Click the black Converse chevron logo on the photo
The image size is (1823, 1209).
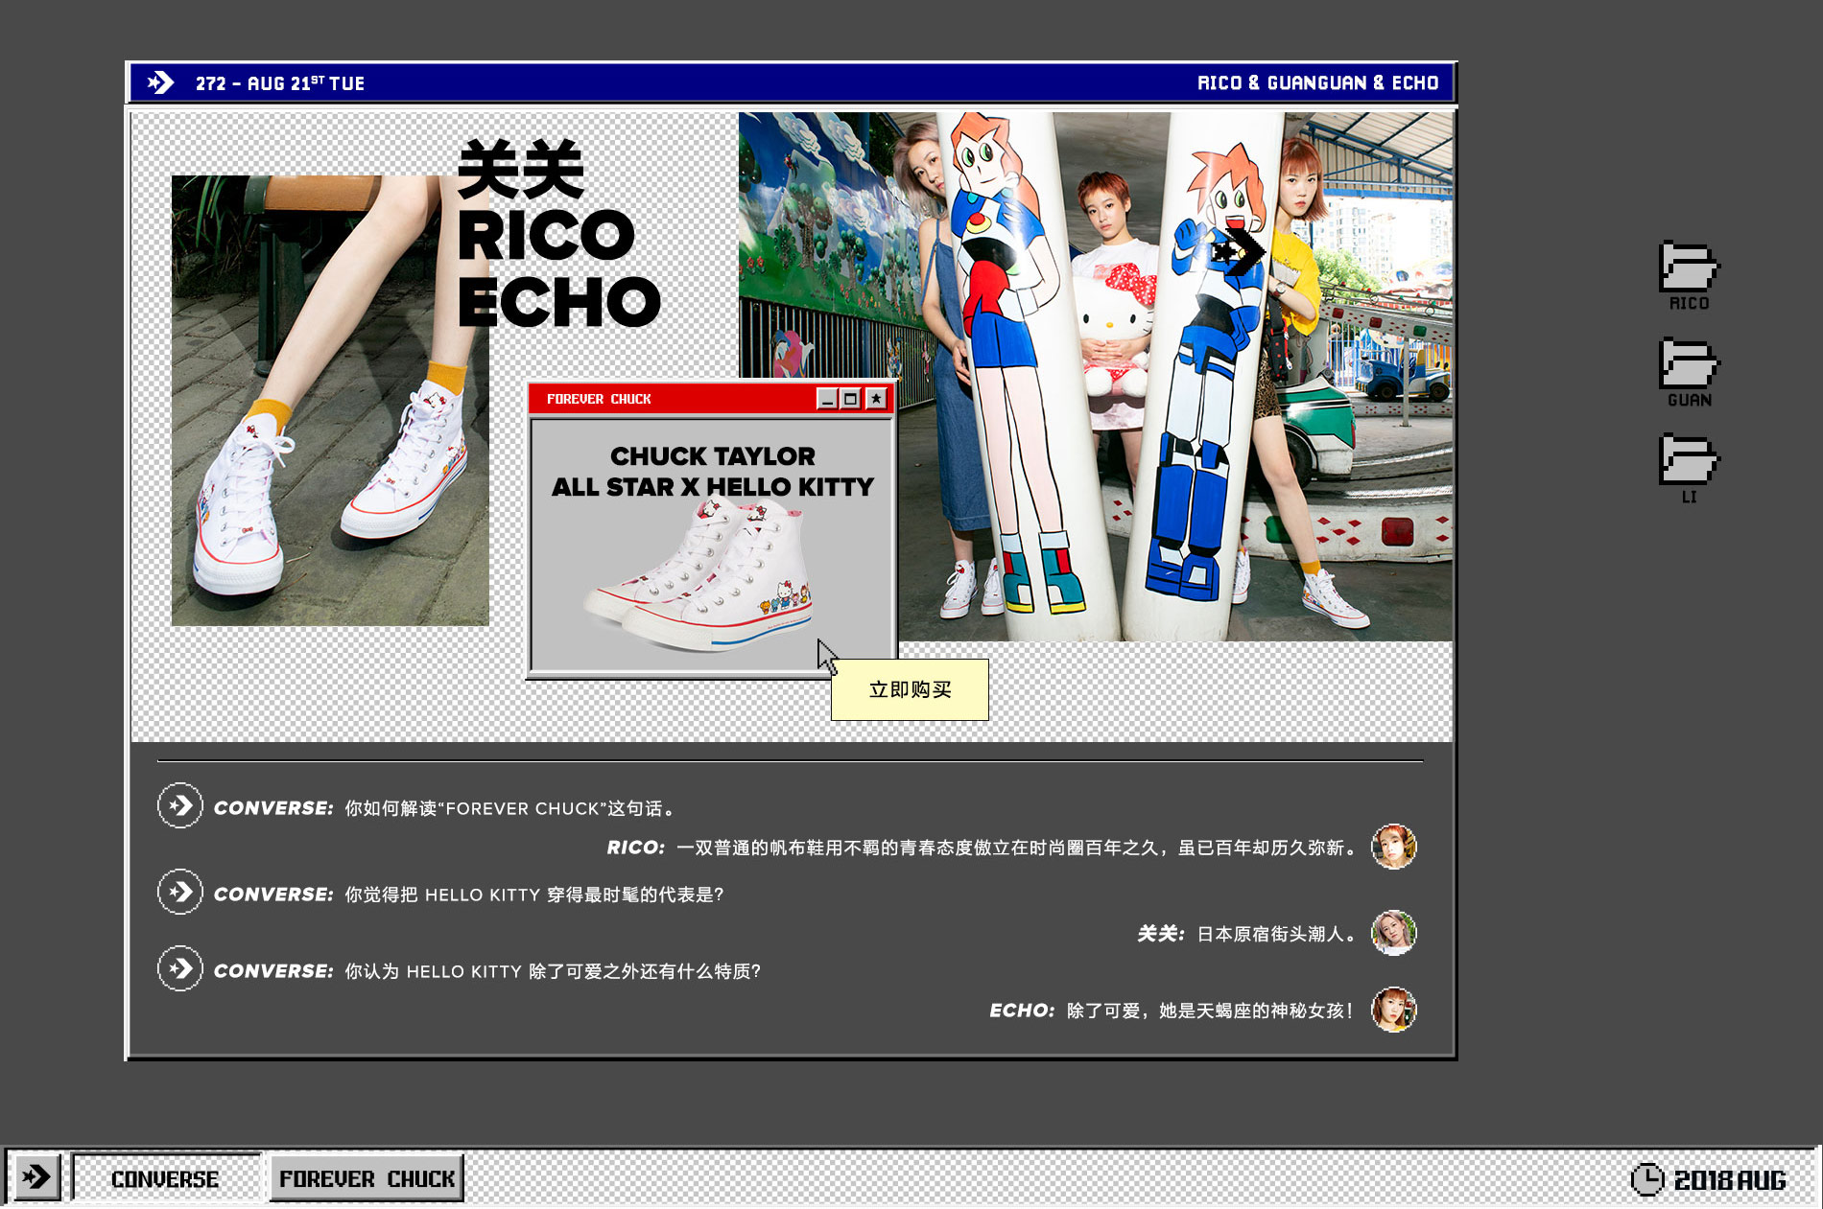click(x=1239, y=252)
